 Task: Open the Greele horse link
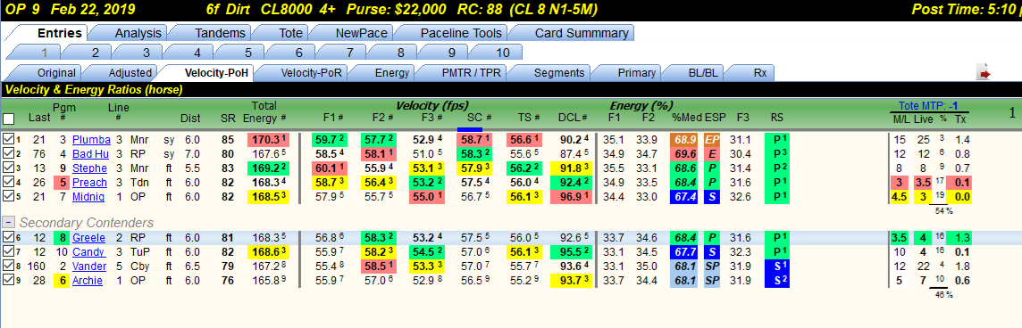coord(89,238)
